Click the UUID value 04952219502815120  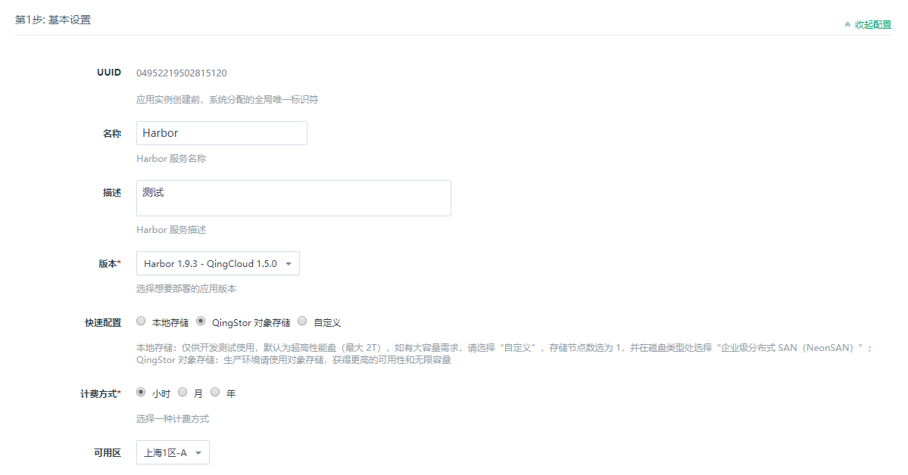pyautogui.click(x=181, y=73)
